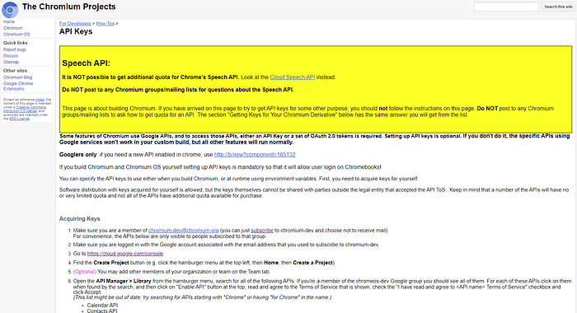The image size is (577, 313).
Task: Open Report bugs quick link
Action: click(15, 49)
